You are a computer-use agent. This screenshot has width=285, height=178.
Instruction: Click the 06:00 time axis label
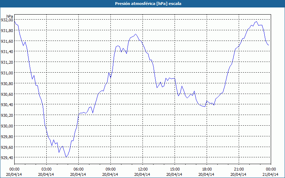pos(78,169)
